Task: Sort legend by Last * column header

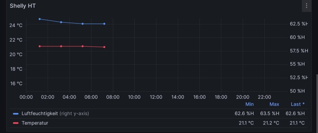Action: click(298, 104)
